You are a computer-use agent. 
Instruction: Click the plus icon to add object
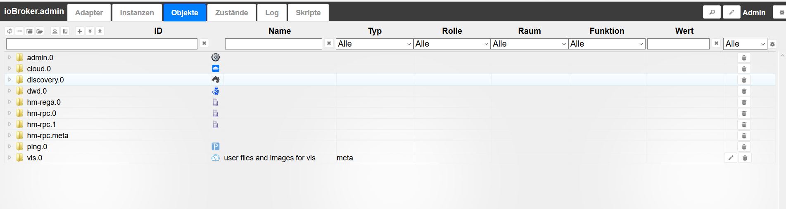[x=80, y=31]
